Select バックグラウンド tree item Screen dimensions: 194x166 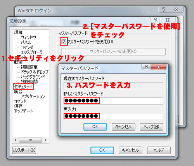(x=33, y=77)
